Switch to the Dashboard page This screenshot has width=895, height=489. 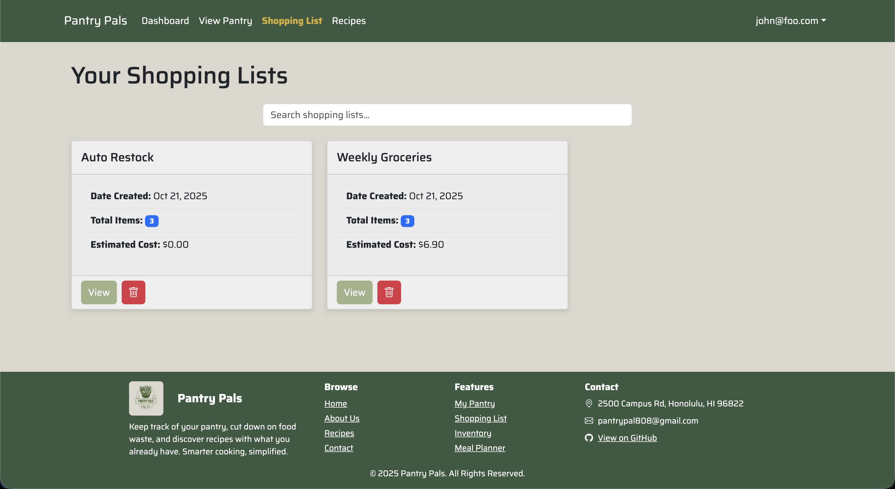tap(165, 20)
